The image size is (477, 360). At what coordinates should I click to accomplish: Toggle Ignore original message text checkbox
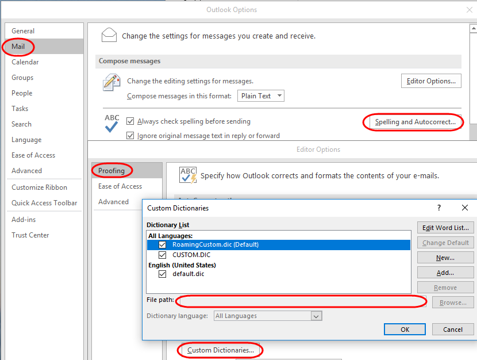[x=130, y=135]
